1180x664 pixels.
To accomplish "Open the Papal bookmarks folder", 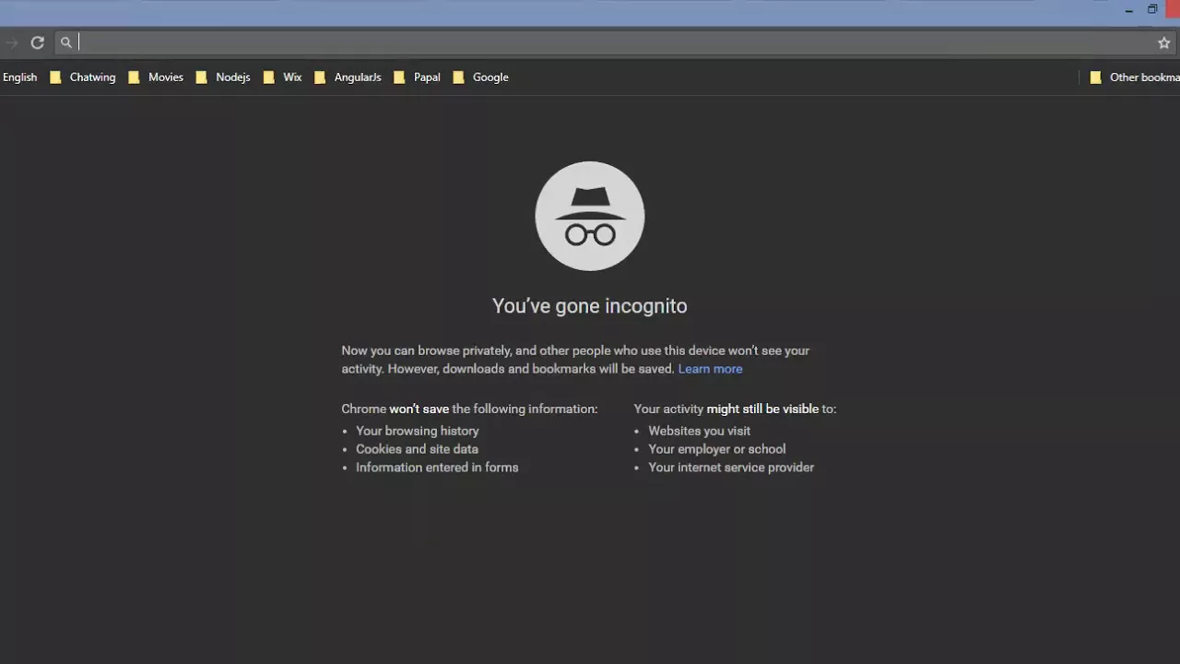I will click(417, 77).
